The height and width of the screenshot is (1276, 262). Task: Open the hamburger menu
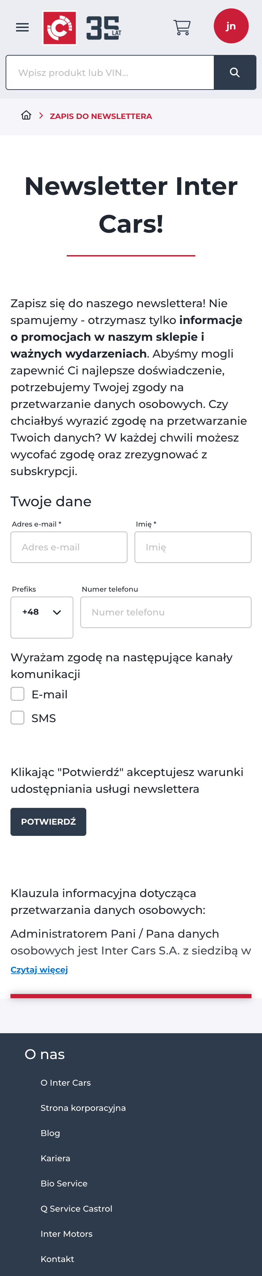tap(22, 27)
